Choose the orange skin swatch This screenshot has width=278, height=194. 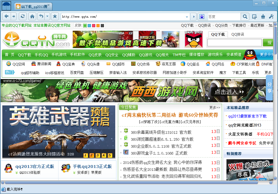[x=98, y=25]
